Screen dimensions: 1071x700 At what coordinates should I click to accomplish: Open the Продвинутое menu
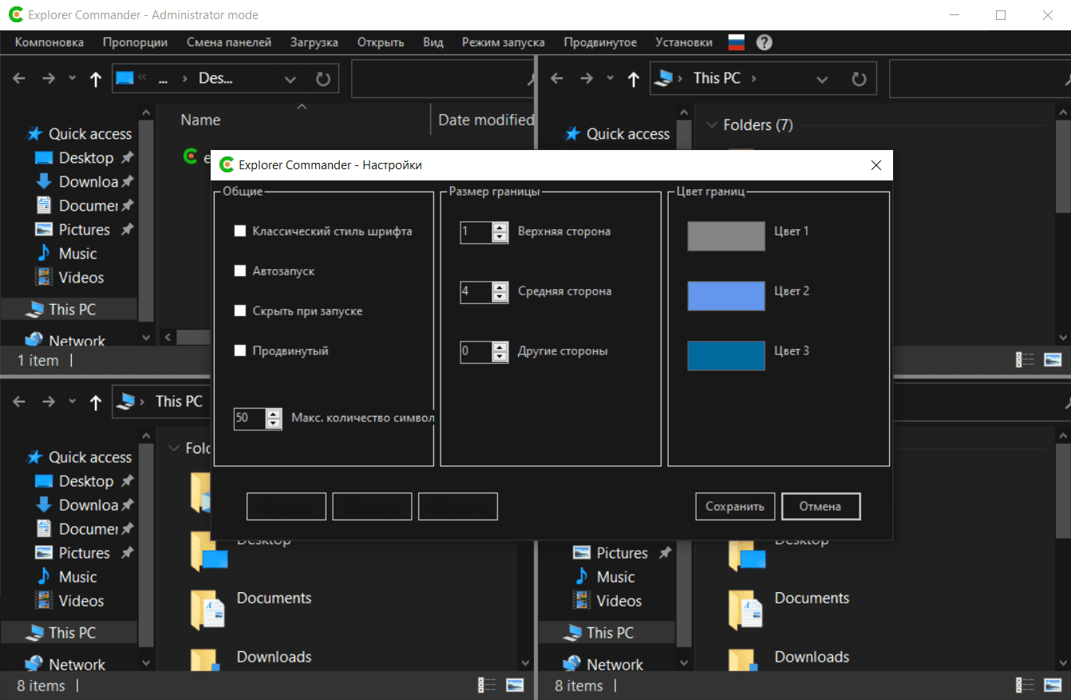click(x=600, y=42)
